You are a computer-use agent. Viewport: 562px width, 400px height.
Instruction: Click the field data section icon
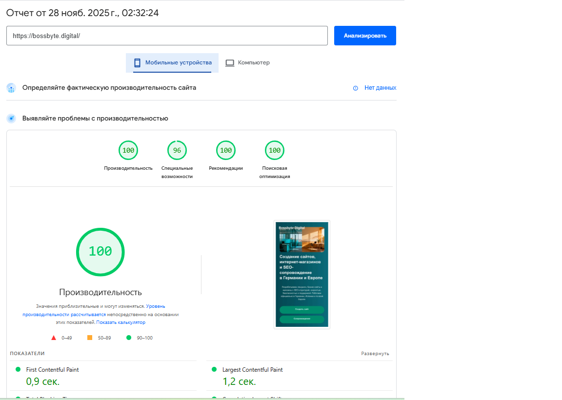[x=11, y=88]
